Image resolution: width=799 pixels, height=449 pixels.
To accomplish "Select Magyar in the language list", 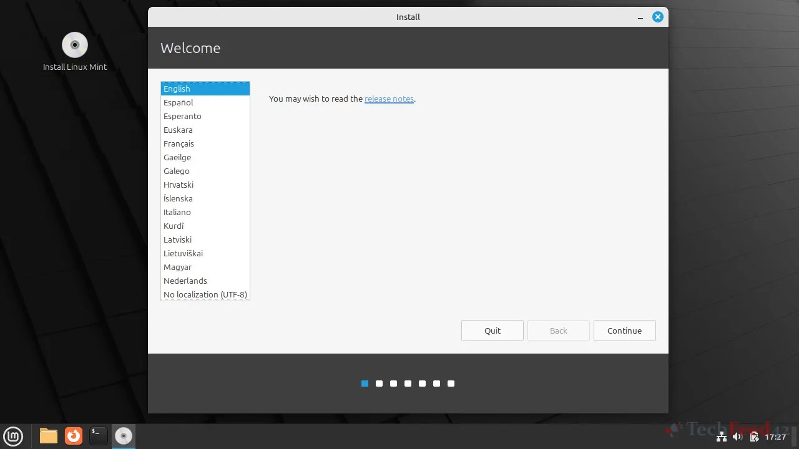I will (x=205, y=267).
